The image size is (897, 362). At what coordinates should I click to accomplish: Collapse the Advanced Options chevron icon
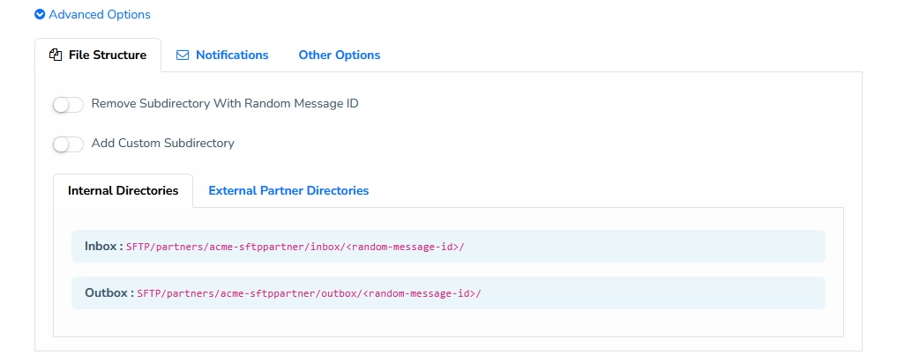click(x=40, y=14)
